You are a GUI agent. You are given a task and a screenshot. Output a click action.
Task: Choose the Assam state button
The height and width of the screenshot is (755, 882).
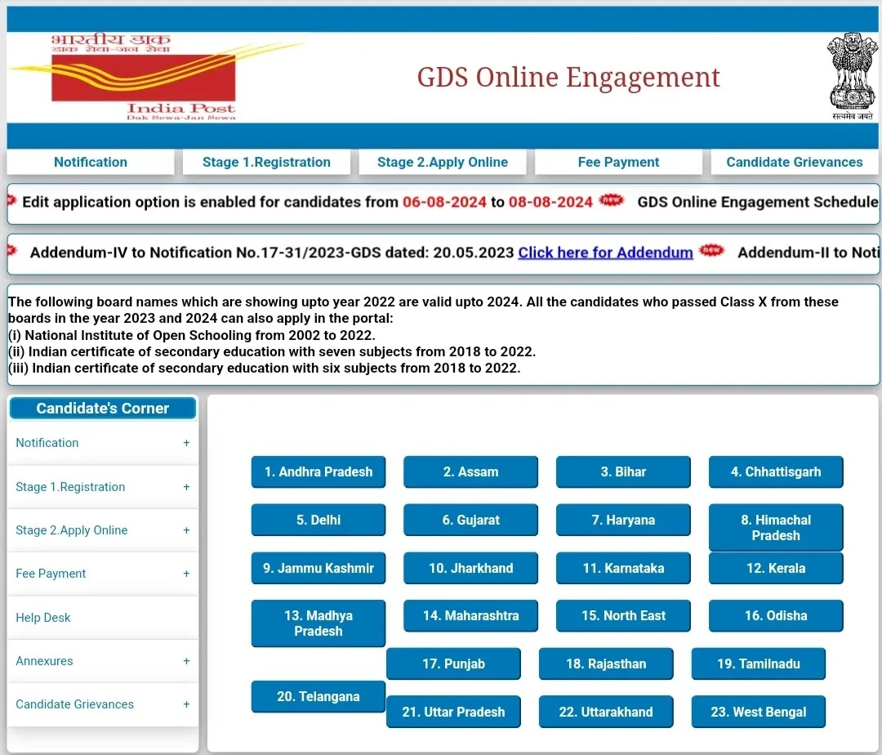click(471, 471)
